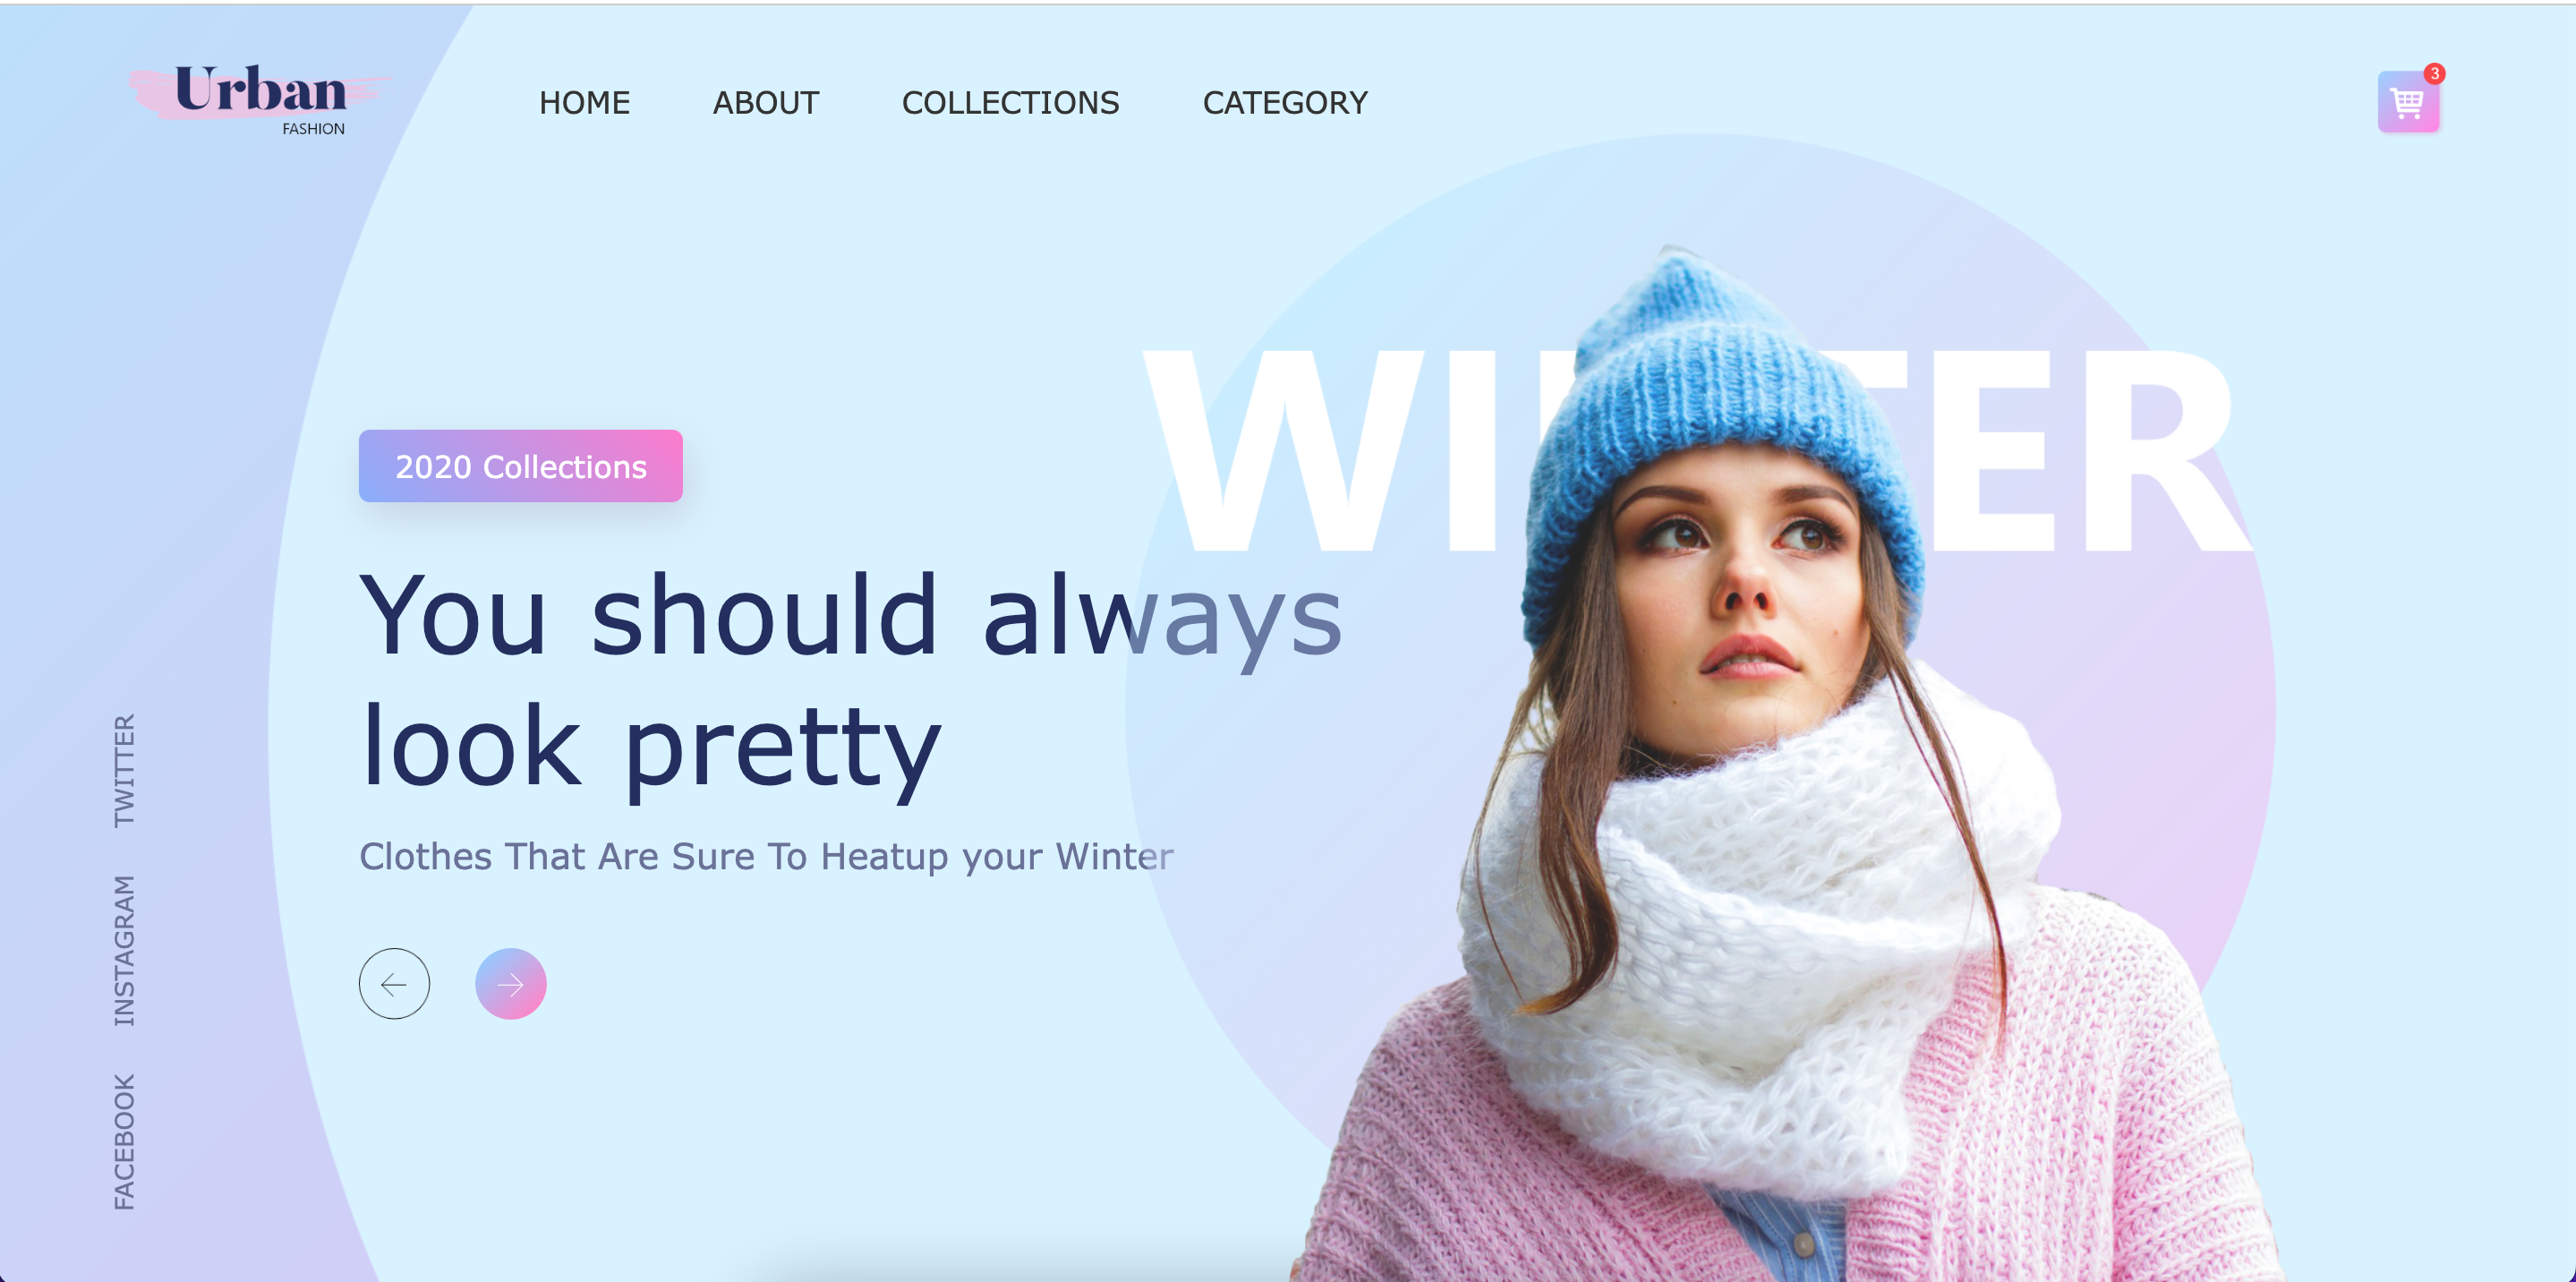Click the 2020 Collections button
The height and width of the screenshot is (1282, 2576).
tap(520, 466)
